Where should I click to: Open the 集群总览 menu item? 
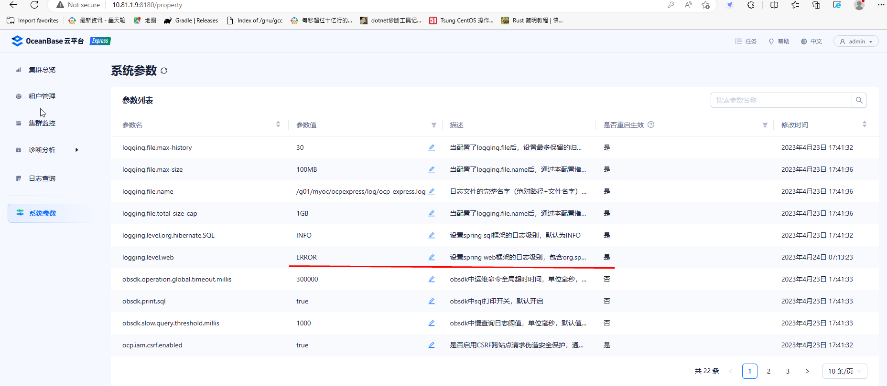coord(42,70)
